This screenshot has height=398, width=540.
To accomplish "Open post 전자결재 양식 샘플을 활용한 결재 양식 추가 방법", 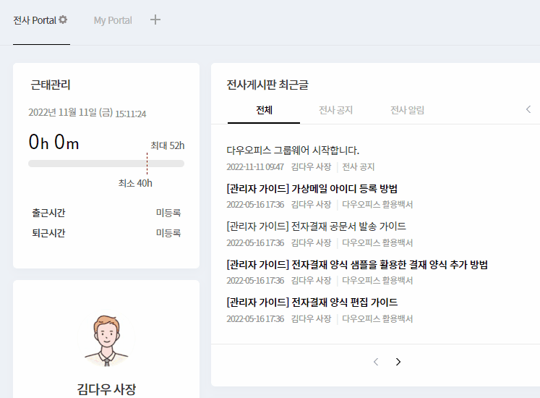I will (357, 265).
